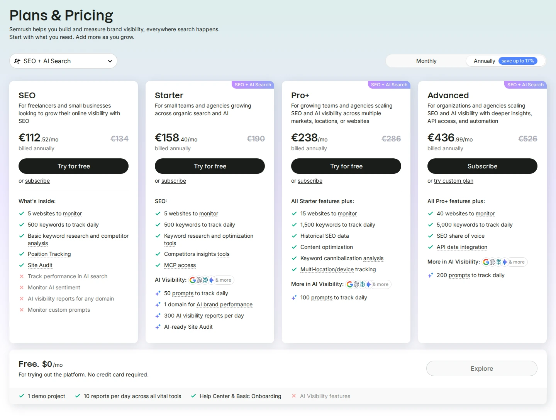This screenshot has height=420, width=556.
Task: Click subscribe link under Starter plan
Action: click(x=174, y=181)
